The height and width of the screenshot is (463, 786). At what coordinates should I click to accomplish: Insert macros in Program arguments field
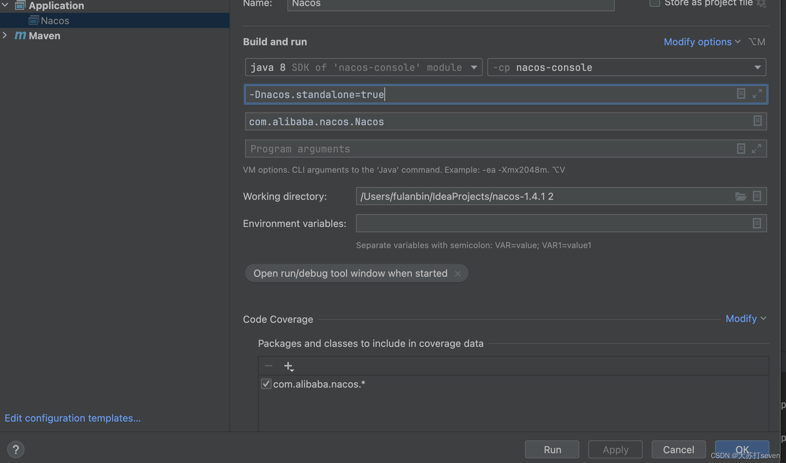pos(741,149)
